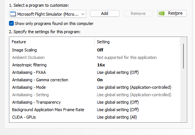Screen dimensions: 195x135
Task: Open Antialiasing - Transparency setting value
Action: pyautogui.click(x=118, y=102)
